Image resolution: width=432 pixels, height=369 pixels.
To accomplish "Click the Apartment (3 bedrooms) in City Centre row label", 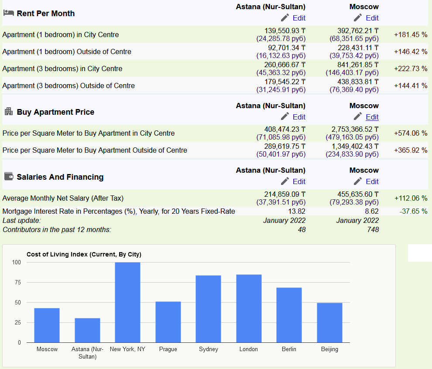I will click(x=62, y=68).
